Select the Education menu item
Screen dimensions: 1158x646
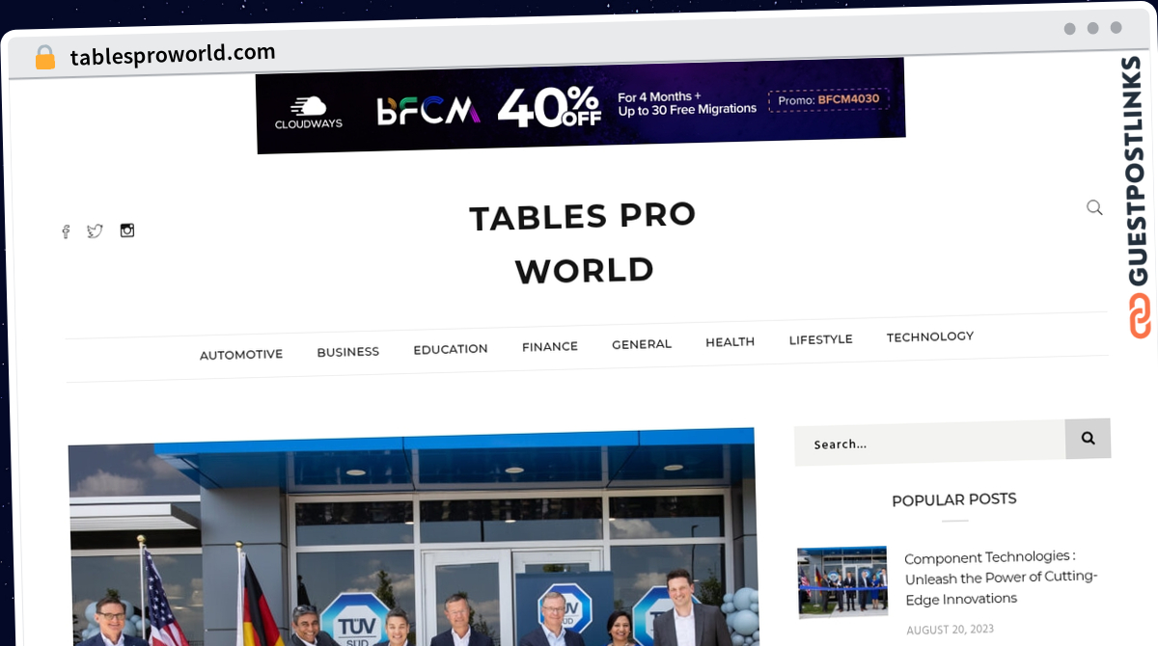(451, 349)
